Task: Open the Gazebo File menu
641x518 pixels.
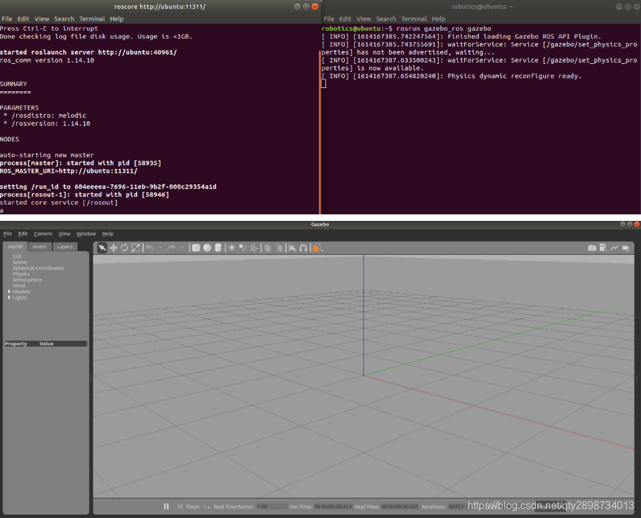Action: (x=7, y=234)
